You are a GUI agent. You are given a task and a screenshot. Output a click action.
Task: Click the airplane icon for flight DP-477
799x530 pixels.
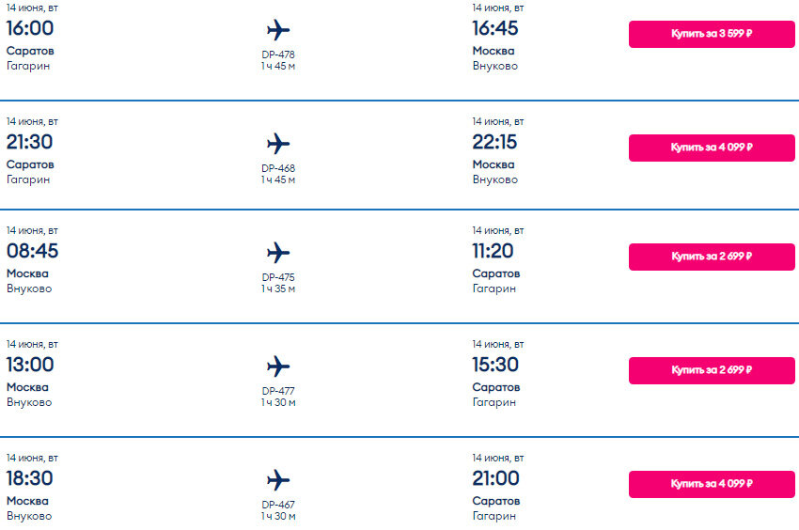[278, 366]
